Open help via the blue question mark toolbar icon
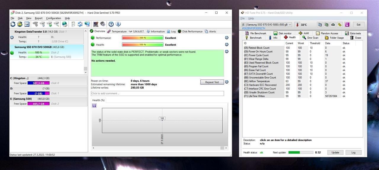 (x=111, y=24)
